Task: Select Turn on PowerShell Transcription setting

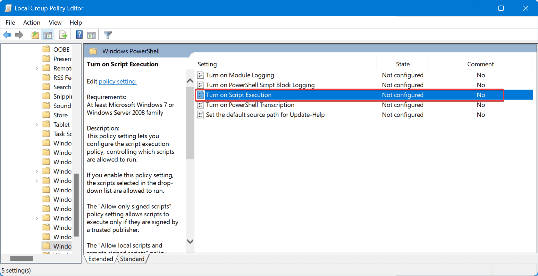Action: [x=250, y=105]
